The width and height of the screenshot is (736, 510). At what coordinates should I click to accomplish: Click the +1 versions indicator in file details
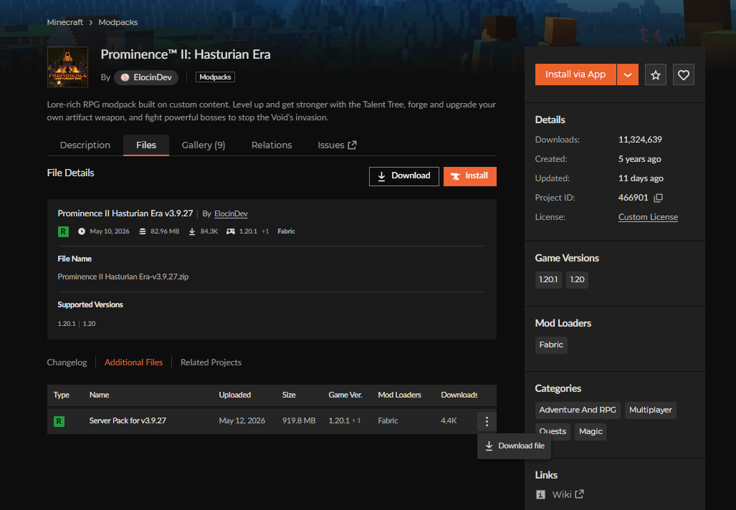click(x=265, y=231)
